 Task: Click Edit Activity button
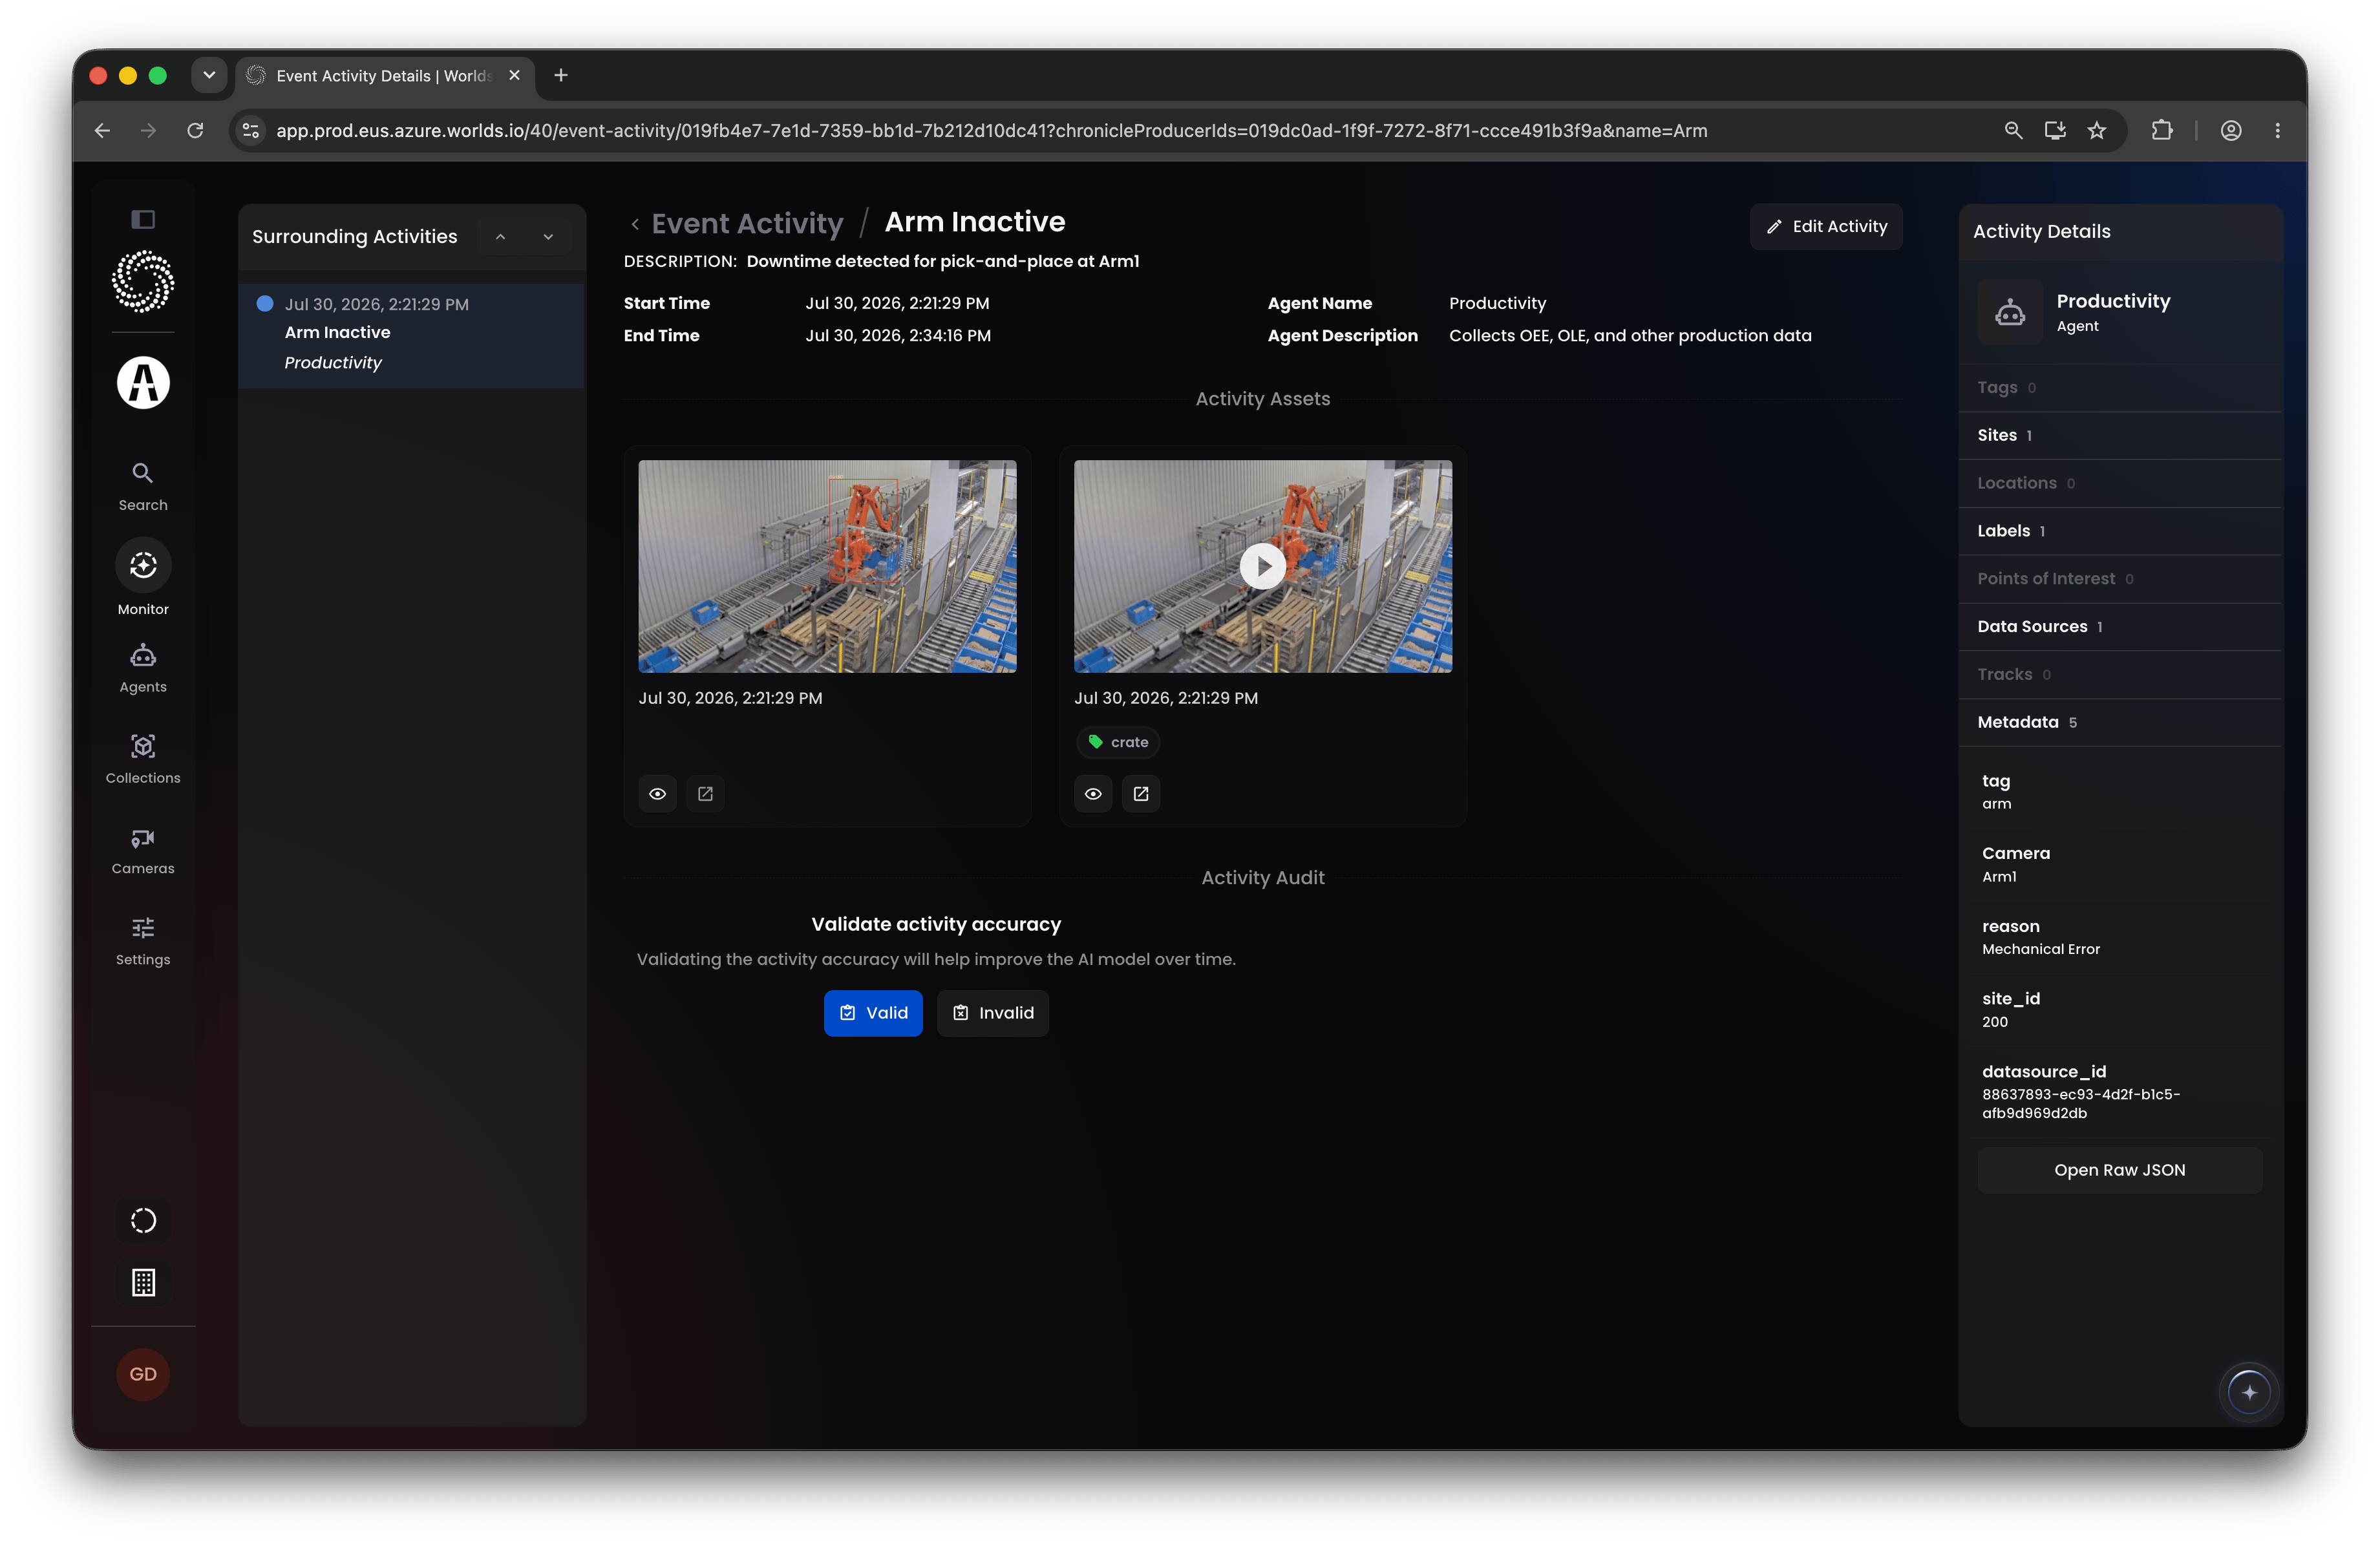1826,227
